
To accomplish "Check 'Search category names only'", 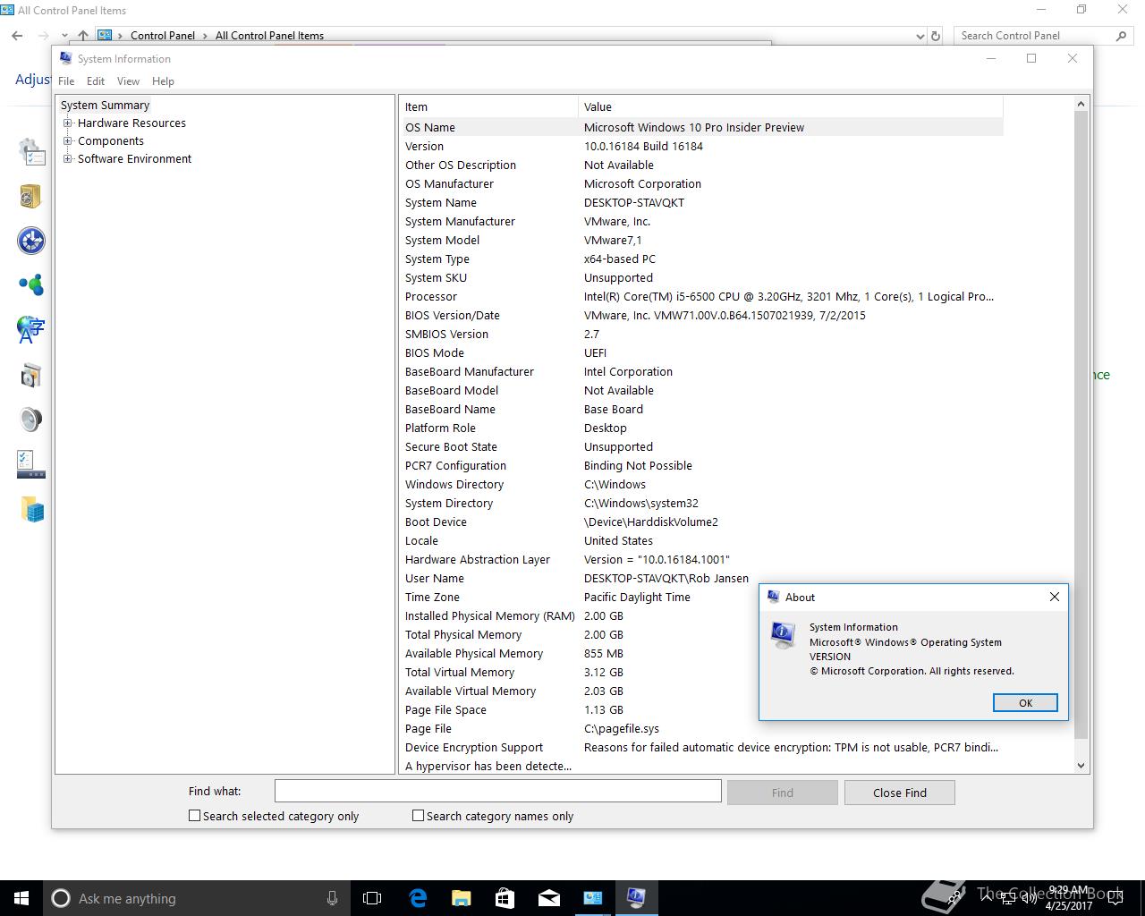I will pyautogui.click(x=418, y=816).
